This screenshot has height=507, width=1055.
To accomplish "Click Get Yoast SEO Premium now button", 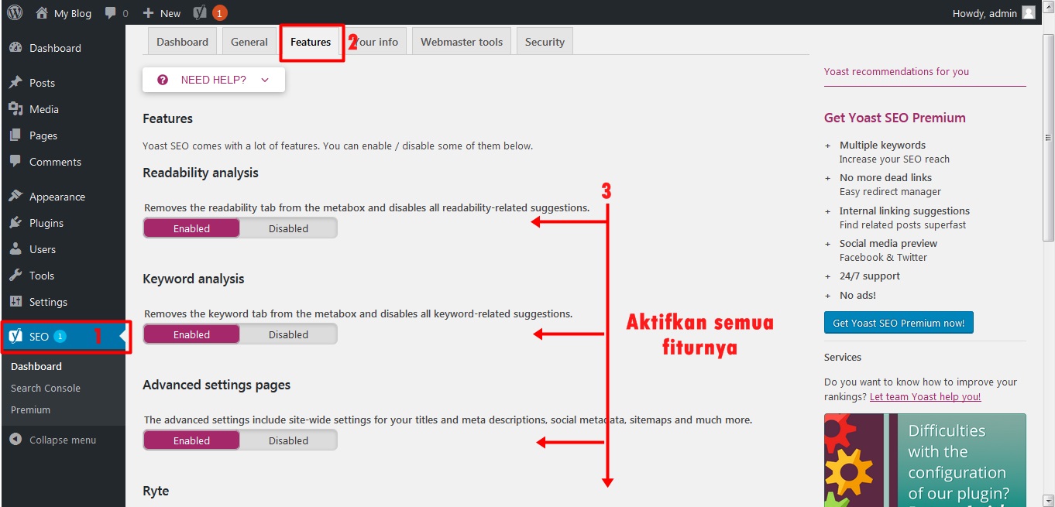I will coord(899,323).
